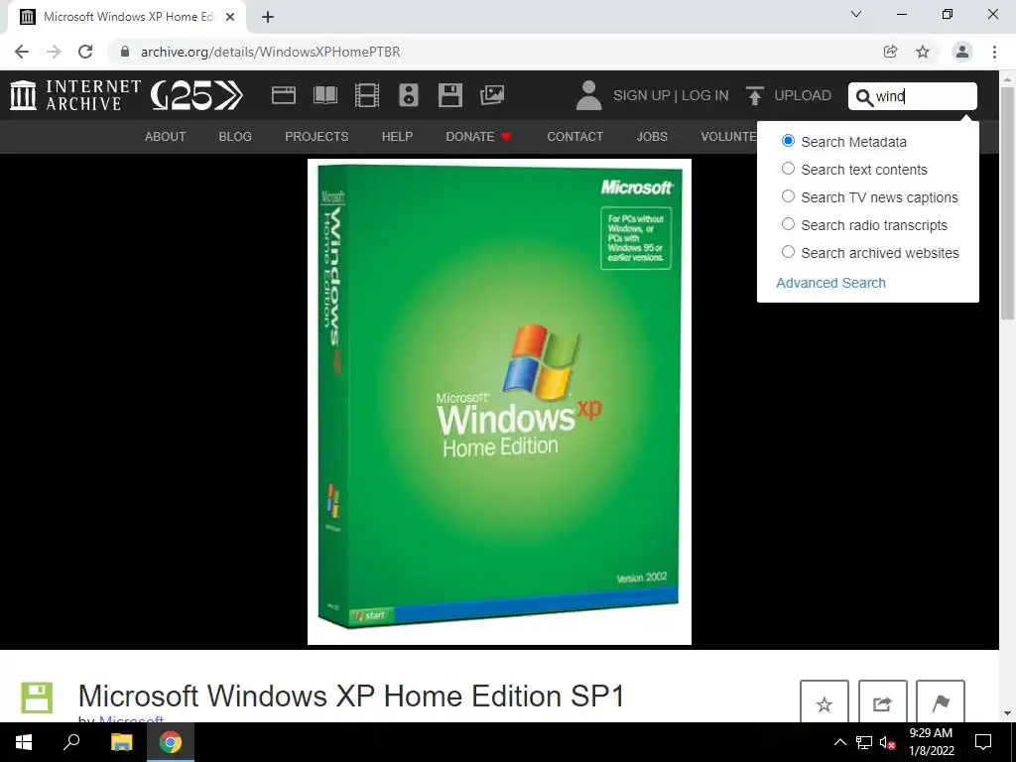1016x762 pixels.
Task: Close the Microsoft Windows XP tab
Action: point(230,17)
